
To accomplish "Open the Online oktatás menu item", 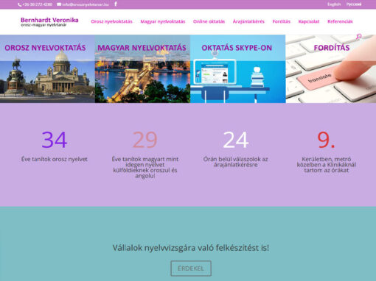I will (x=209, y=21).
